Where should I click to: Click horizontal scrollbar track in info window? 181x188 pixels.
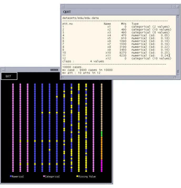pos(118,78)
